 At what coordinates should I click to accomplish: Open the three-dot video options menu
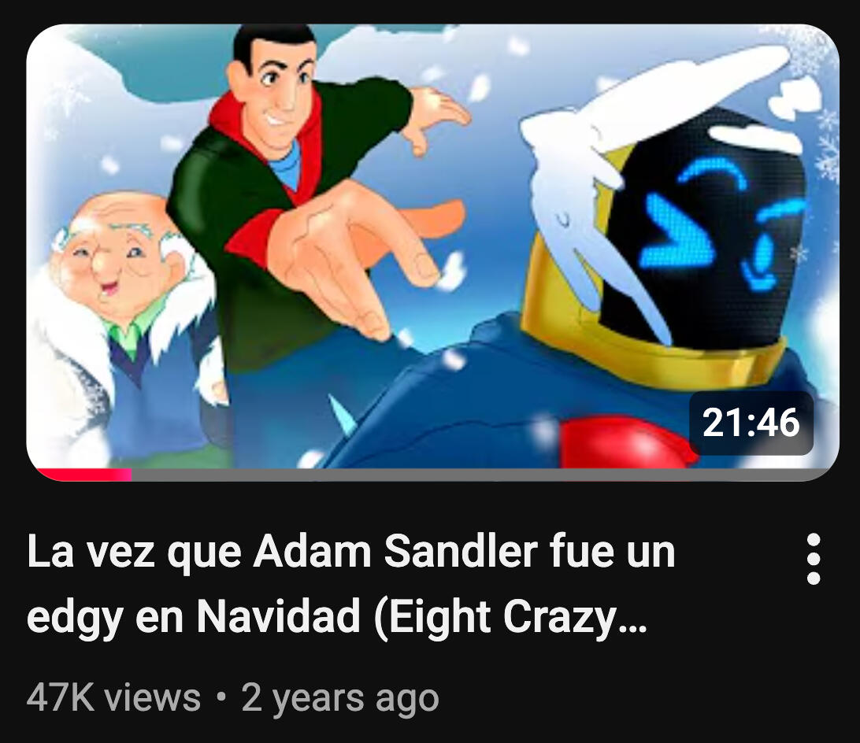coord(814,559)
